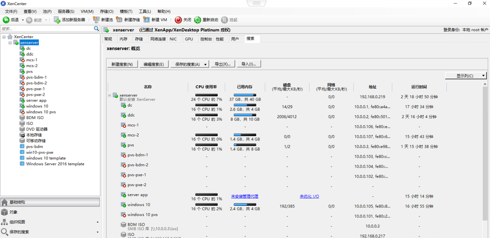This screenshot has height=238, width=490.
Task: Click the search (搜索...) input field
Action: (47, 29)
